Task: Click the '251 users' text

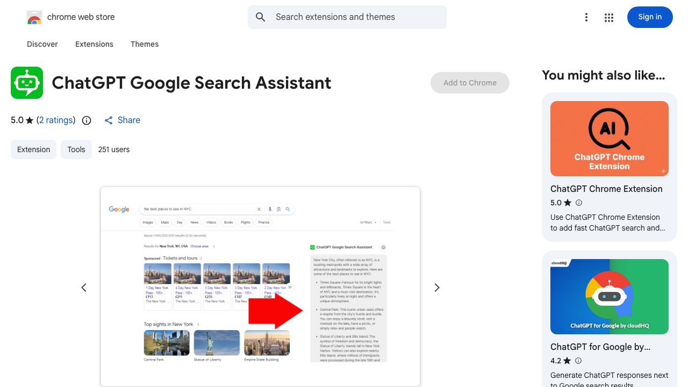Action: click(114, 149)
